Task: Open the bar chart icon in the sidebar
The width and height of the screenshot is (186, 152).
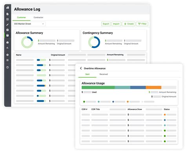Action: [7, 48]
